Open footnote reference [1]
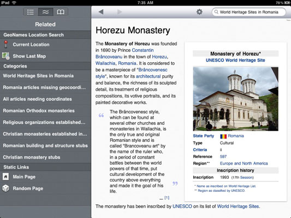This screenshot has height=218, width=291. point(167,198)
